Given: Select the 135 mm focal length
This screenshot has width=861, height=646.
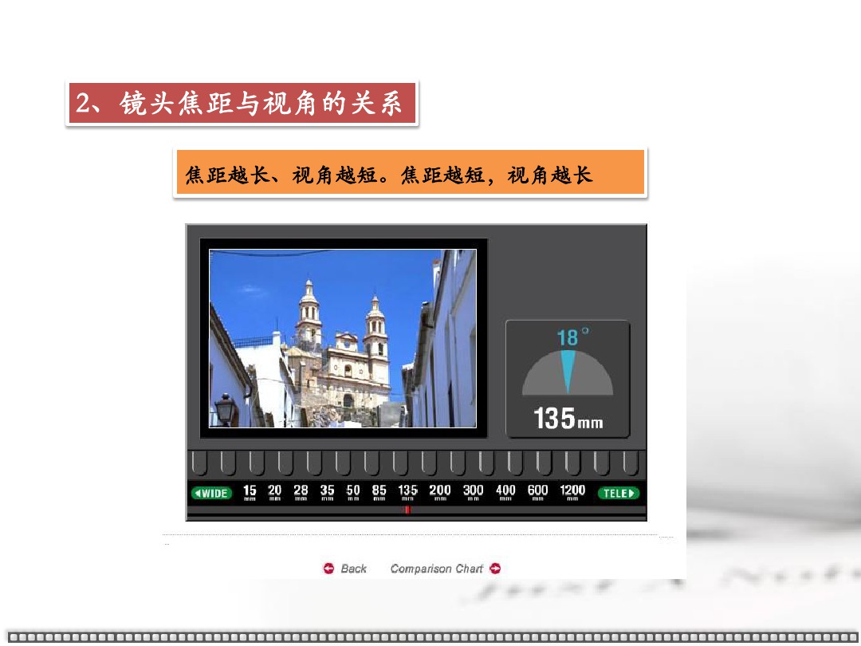Looking at the screenshot, I should (x=407, y=492).
